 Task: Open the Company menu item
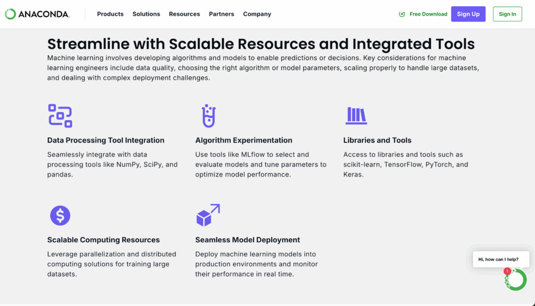[257, 14]
